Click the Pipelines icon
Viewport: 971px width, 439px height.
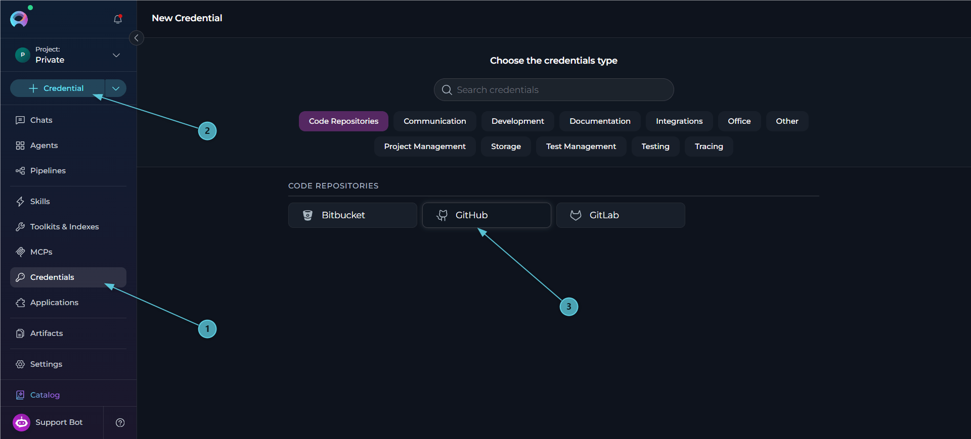[20, 171]
